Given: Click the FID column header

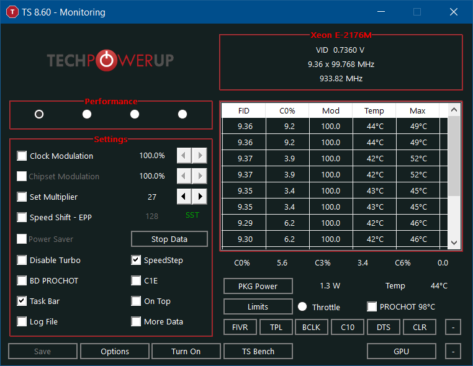Looking at the screenshot, I should click(x=244, y=110).
